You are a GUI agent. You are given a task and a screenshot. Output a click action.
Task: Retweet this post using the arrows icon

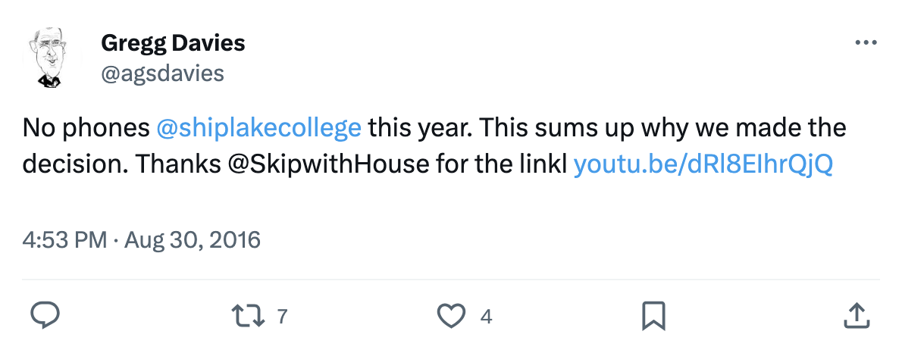249,315
